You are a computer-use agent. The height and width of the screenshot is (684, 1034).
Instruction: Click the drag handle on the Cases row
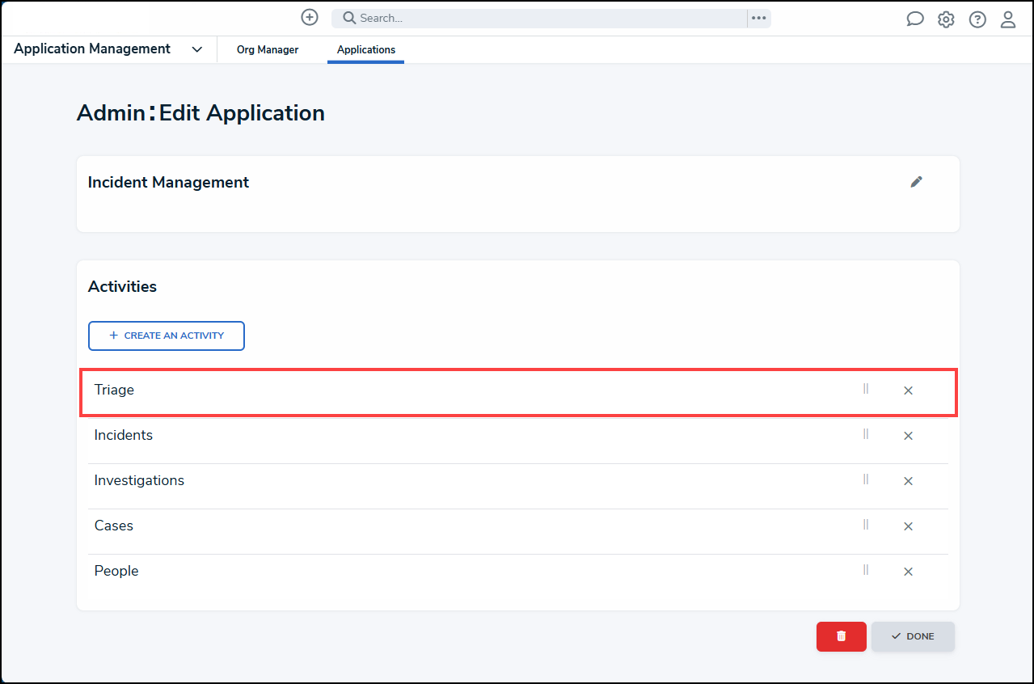[x=866, y=525]
